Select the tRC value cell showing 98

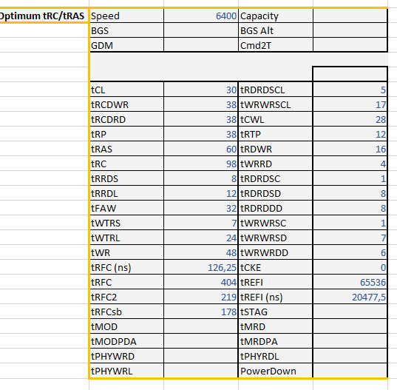click(x=201, y=164)
